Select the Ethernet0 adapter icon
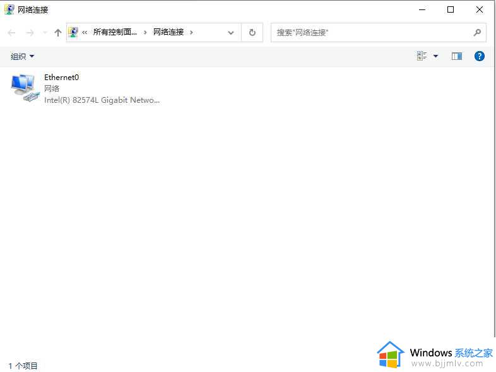Screen dimensions: 496x372 coord(25,88)
